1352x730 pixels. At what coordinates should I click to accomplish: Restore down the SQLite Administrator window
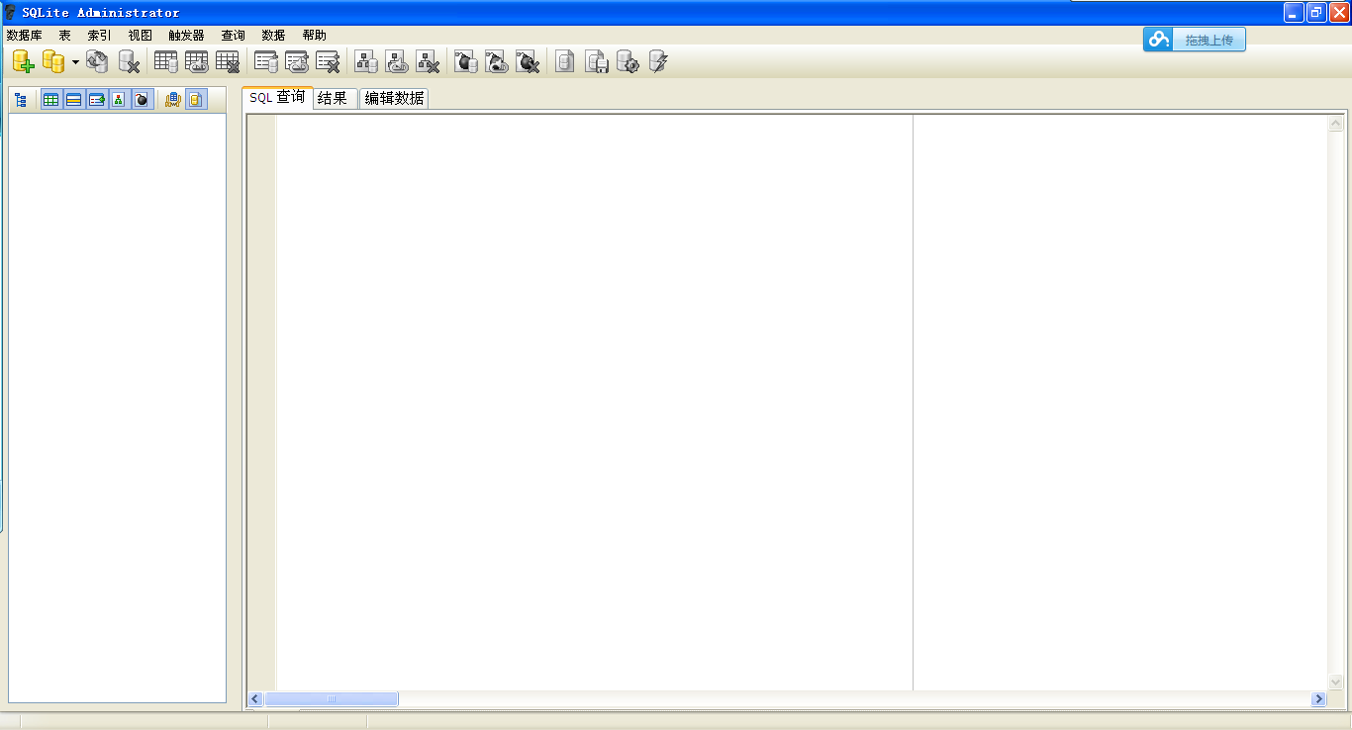click(x=1316, y=13)
